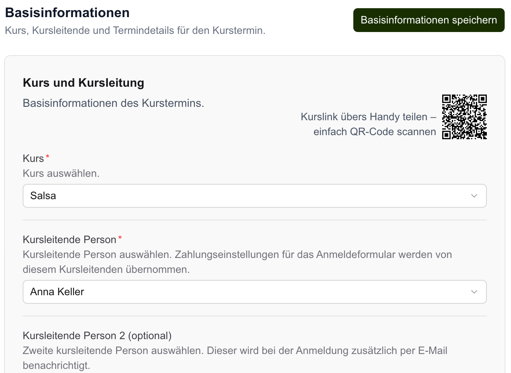Expand the Kursleitende Person dropdown
This screenshot has height=373, width=511.
coord(255,292)
